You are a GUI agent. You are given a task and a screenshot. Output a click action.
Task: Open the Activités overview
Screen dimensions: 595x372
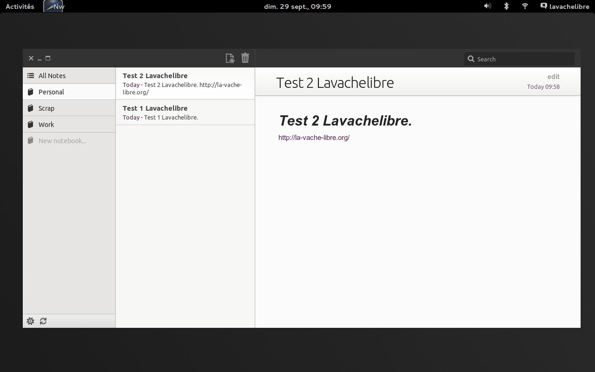20,7
